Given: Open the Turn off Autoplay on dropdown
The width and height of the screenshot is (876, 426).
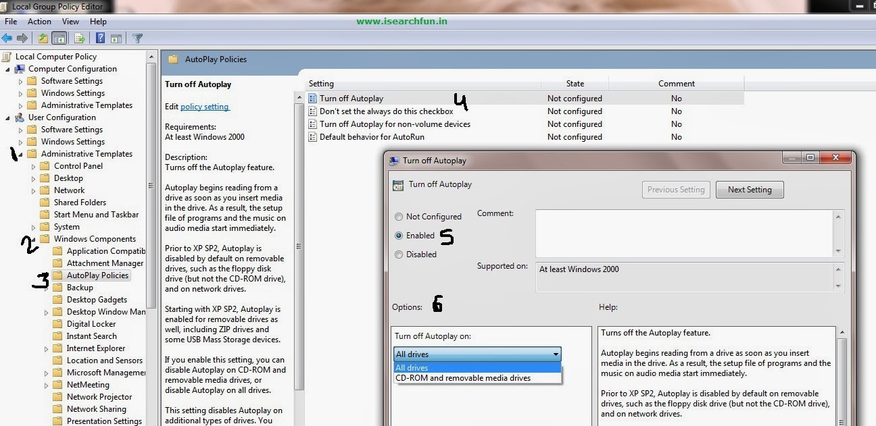Looking at the screenshot, I should pyautogui.click(x=556, y=354).
